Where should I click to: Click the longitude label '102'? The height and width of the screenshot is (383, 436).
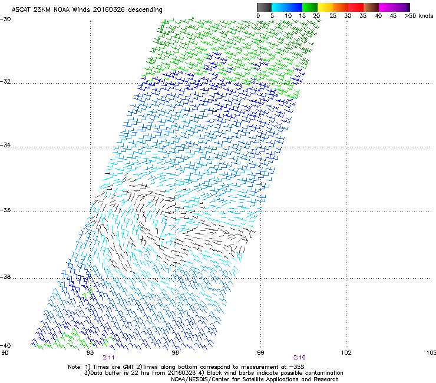346,353
